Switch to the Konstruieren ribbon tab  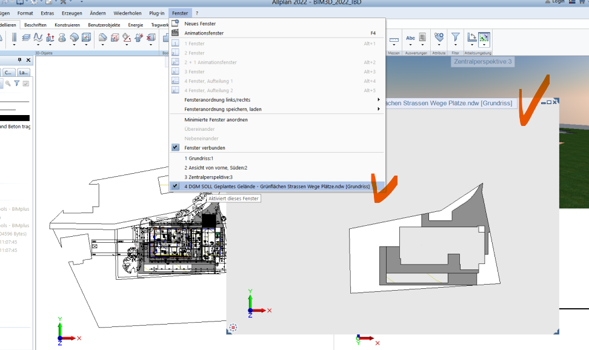click(67, 25)
